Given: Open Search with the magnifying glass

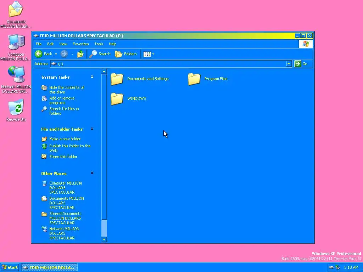Looking at the screenshot, I should (100, 54).
